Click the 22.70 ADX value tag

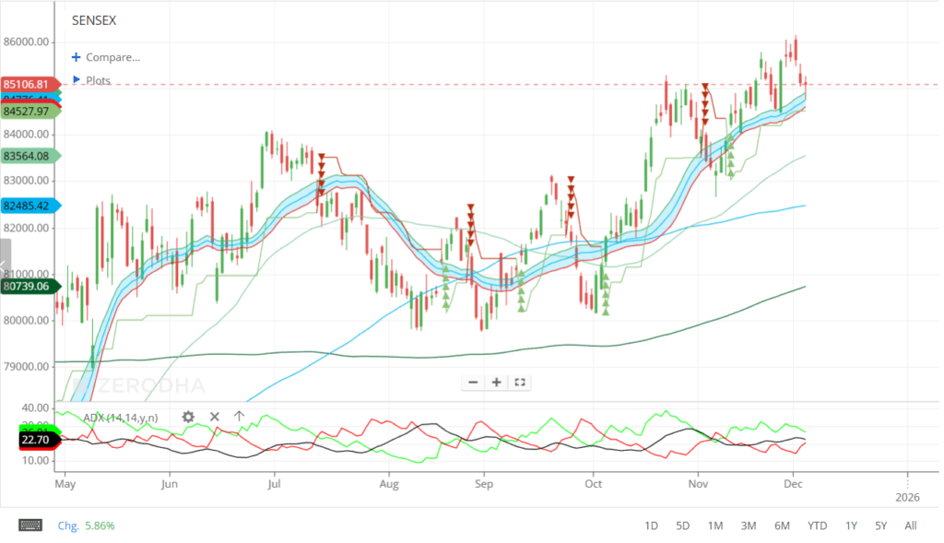point(35,440)
